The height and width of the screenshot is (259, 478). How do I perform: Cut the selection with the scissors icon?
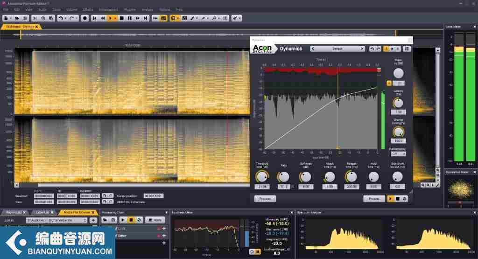click(x=35, y=18)
